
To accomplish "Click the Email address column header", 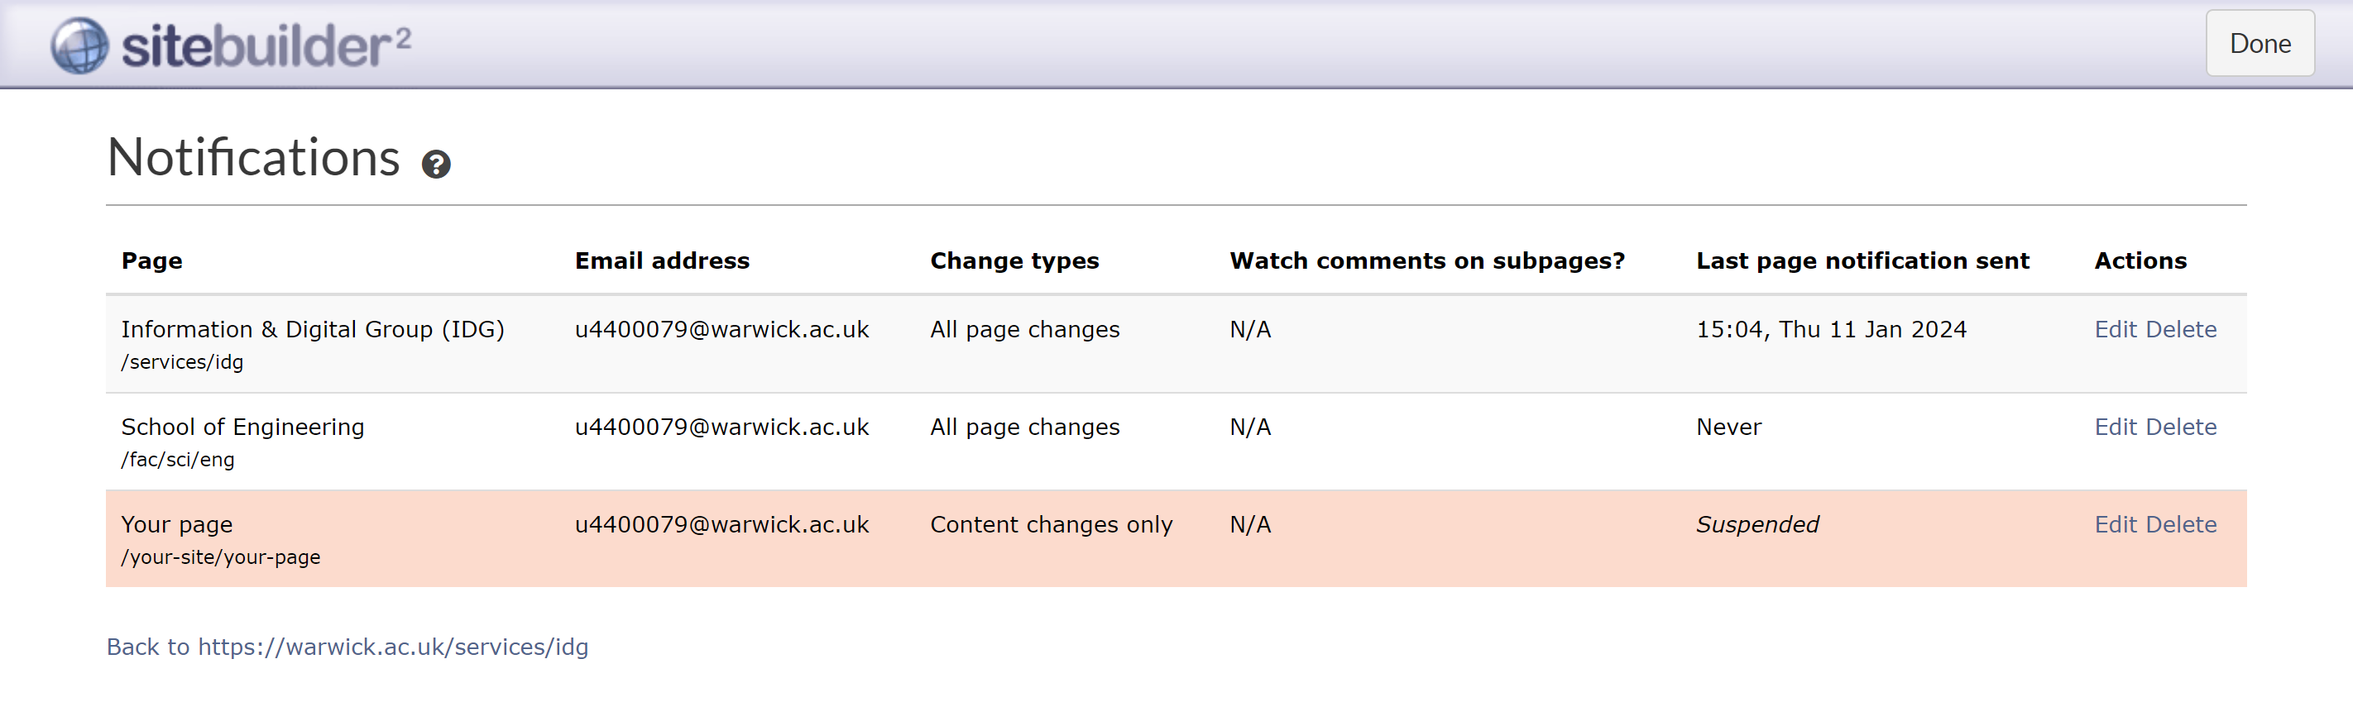I will pos(661,261).
